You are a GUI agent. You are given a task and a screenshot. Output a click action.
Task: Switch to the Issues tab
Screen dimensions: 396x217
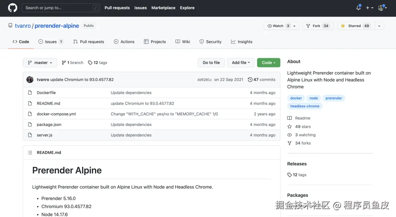51,42
